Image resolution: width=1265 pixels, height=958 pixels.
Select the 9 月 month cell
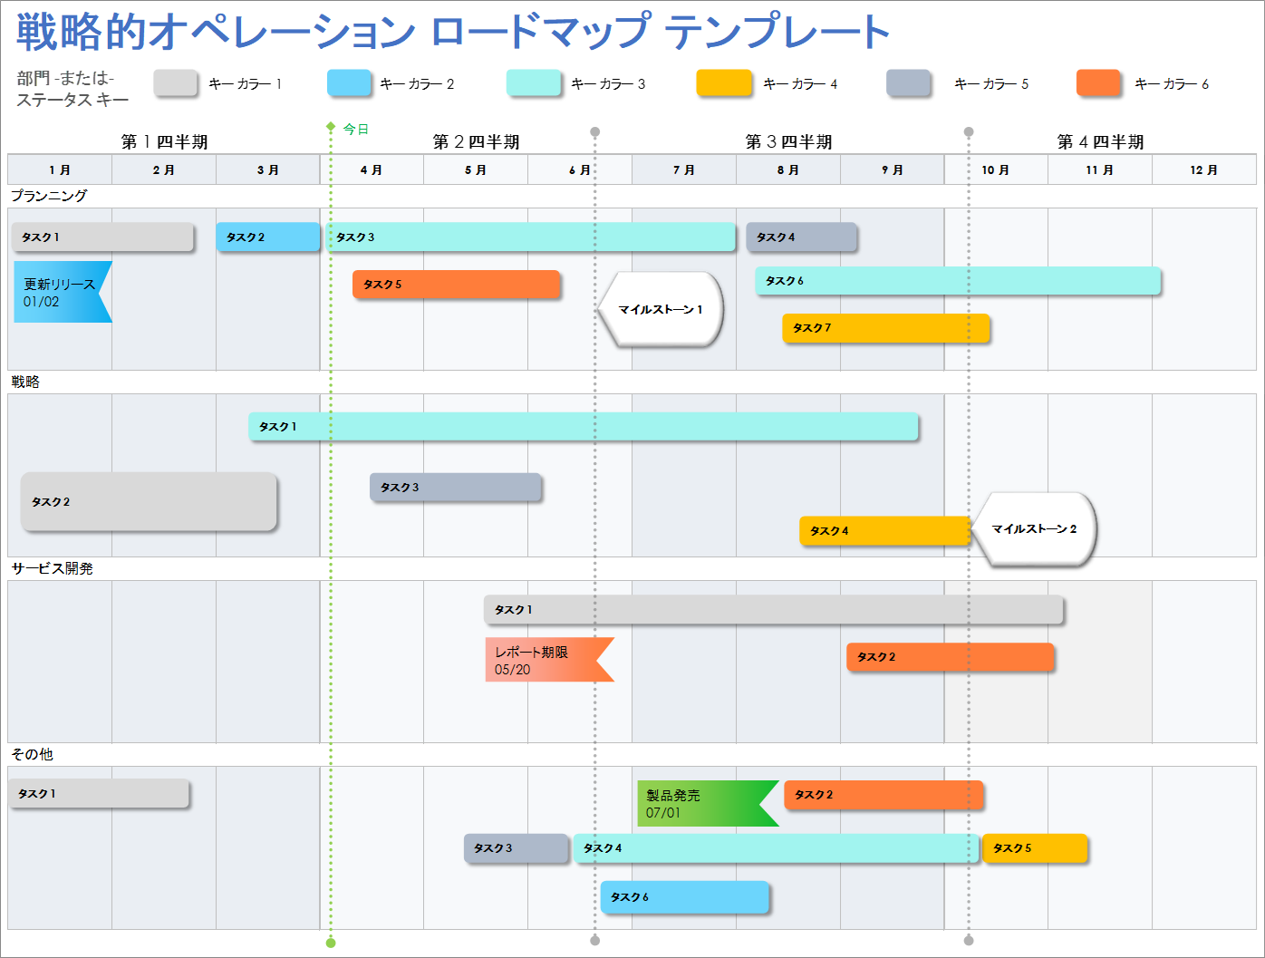893,169
